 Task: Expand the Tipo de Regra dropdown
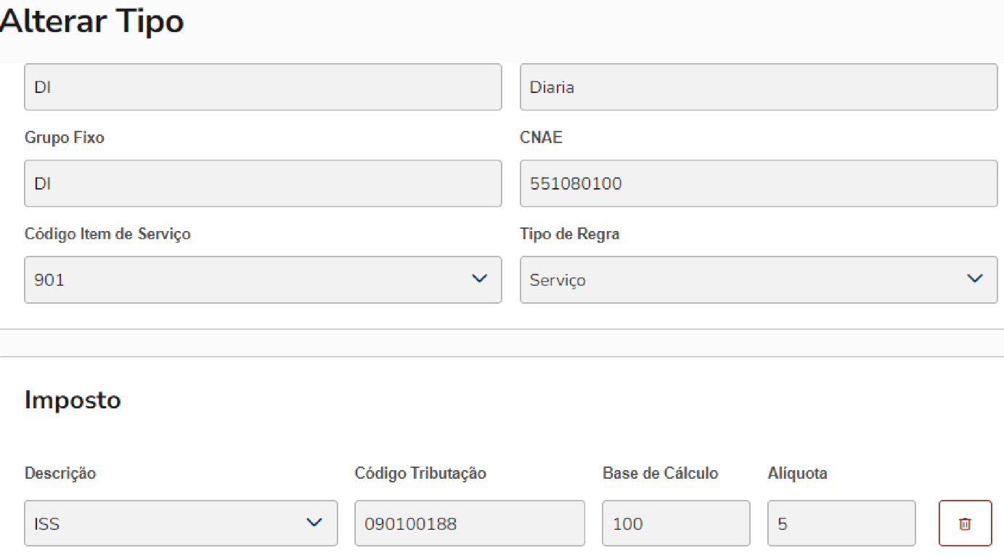coord(758,279)
